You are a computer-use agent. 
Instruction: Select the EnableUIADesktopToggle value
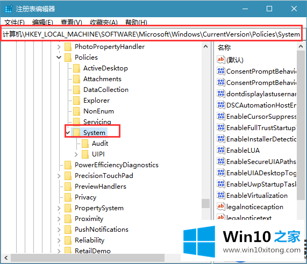[x=261, y=173]
